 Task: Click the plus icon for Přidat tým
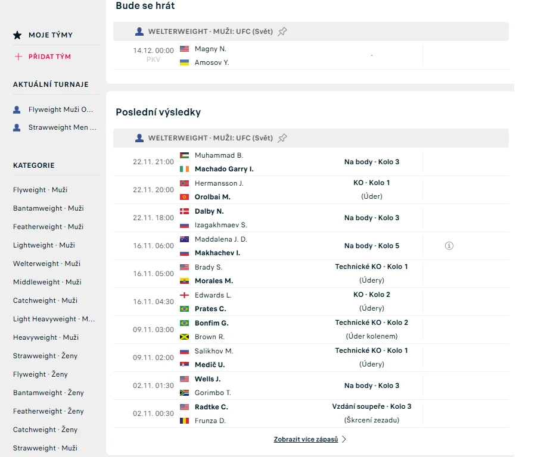(18, 57)
